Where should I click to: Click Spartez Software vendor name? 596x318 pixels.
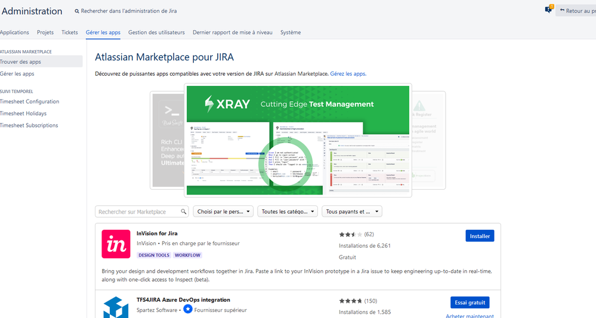point(157,310)
